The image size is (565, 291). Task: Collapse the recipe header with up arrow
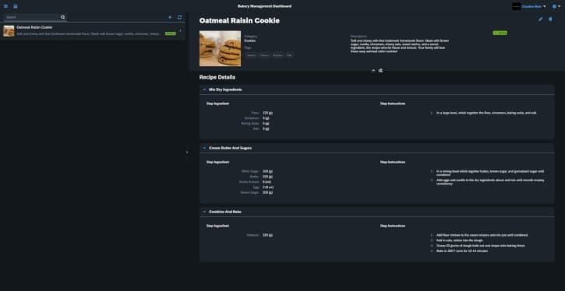[x=373, y=71]
